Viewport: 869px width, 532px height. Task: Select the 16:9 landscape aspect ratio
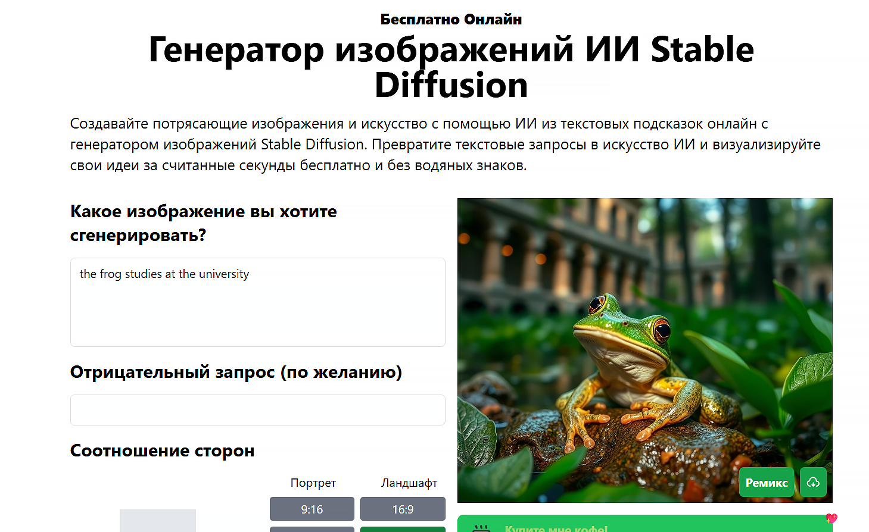403,509
